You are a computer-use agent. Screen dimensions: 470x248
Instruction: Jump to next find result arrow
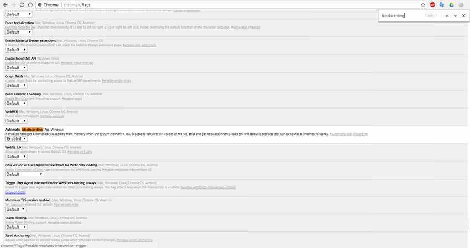click(455, 15)
